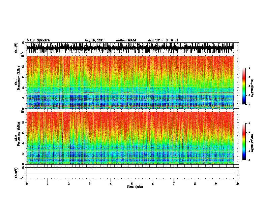Click time axis tick label "7"
This screenshot has width=267, height=206.
(174, 184)
